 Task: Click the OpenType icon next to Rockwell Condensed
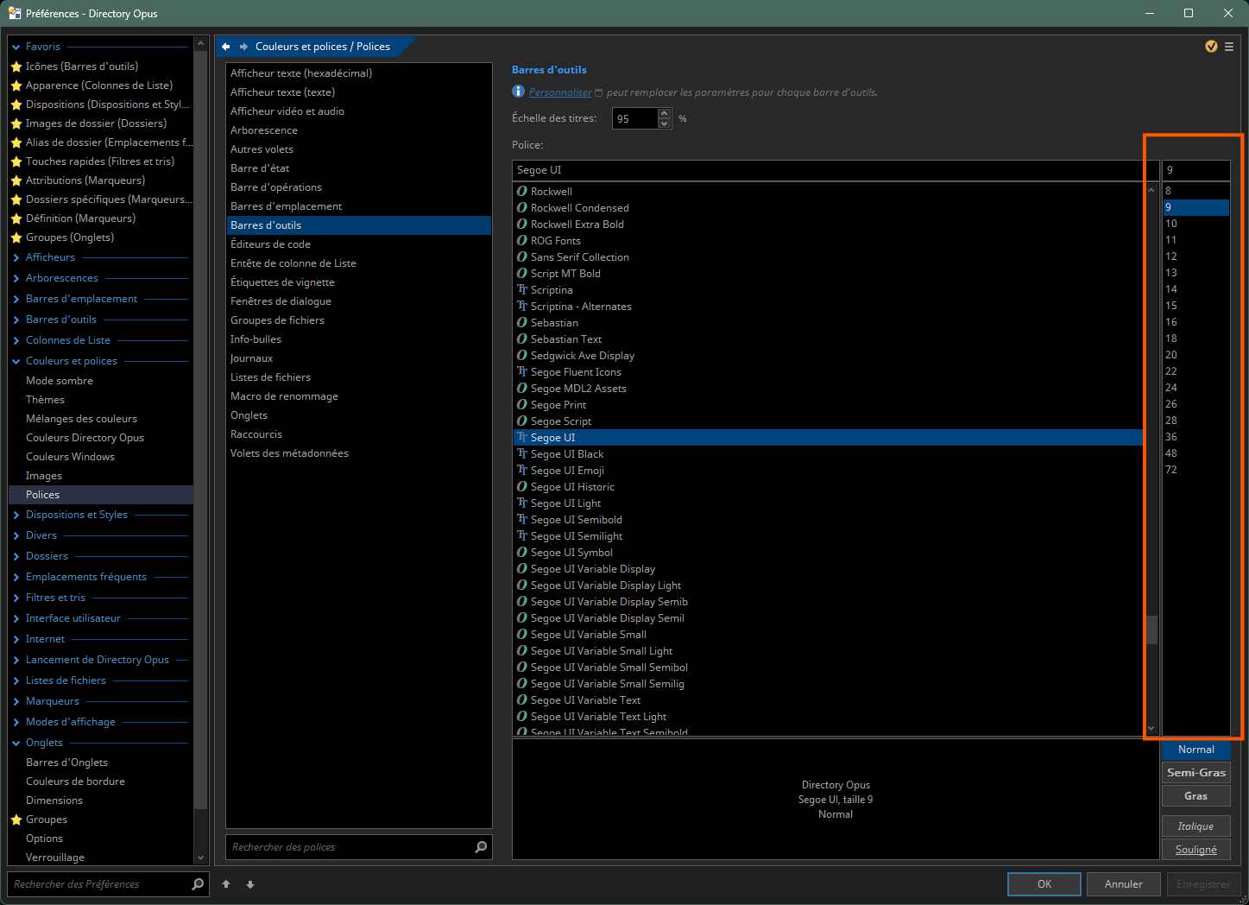click(x=522, y=208)
